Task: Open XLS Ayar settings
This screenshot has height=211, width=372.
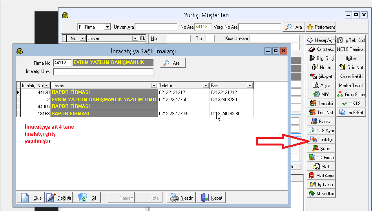Action: (x=321, y=131)
